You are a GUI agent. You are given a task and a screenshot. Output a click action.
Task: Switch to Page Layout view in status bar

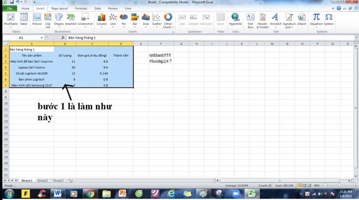304,186
